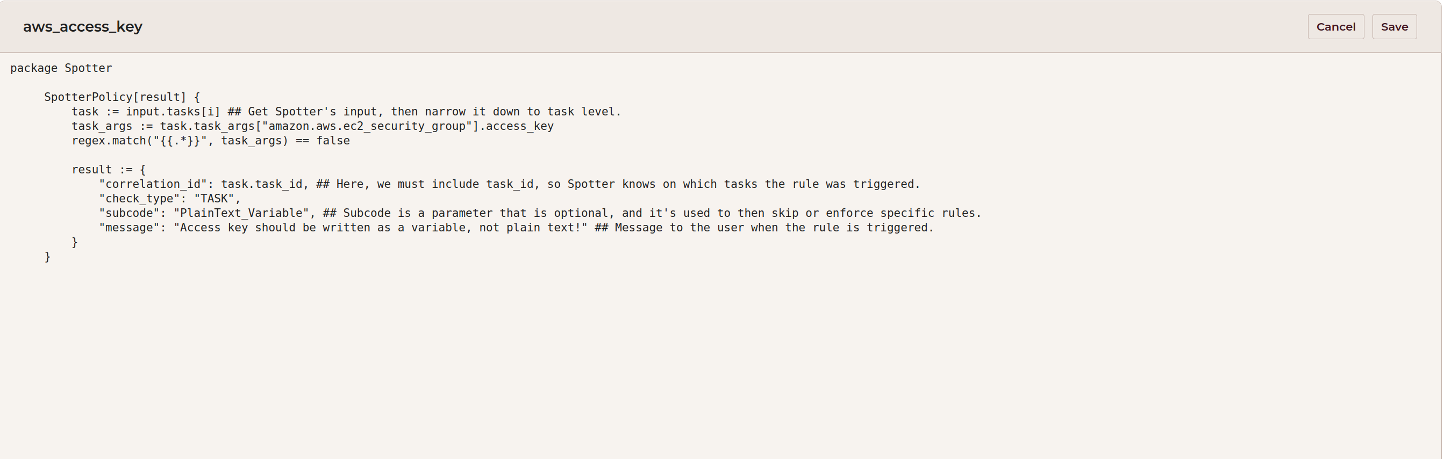This screenshot has height=459, width=1444.
Task: Click "input.tasks[i]" in the task assignment
Action: point(173,112)
